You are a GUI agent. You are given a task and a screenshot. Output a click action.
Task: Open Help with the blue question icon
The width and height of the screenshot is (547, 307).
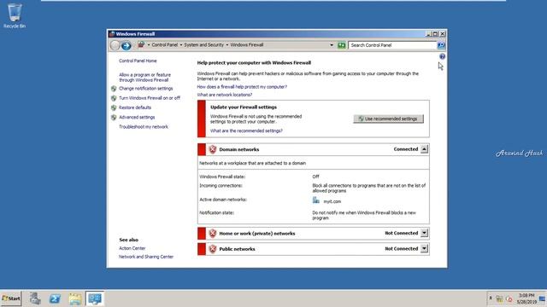[x=442, y=56]
